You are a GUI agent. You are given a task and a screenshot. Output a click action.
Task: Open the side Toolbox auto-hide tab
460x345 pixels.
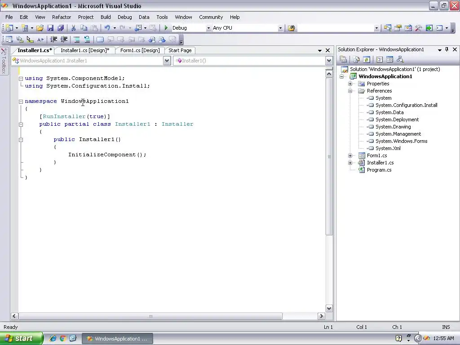pos(4,61)
